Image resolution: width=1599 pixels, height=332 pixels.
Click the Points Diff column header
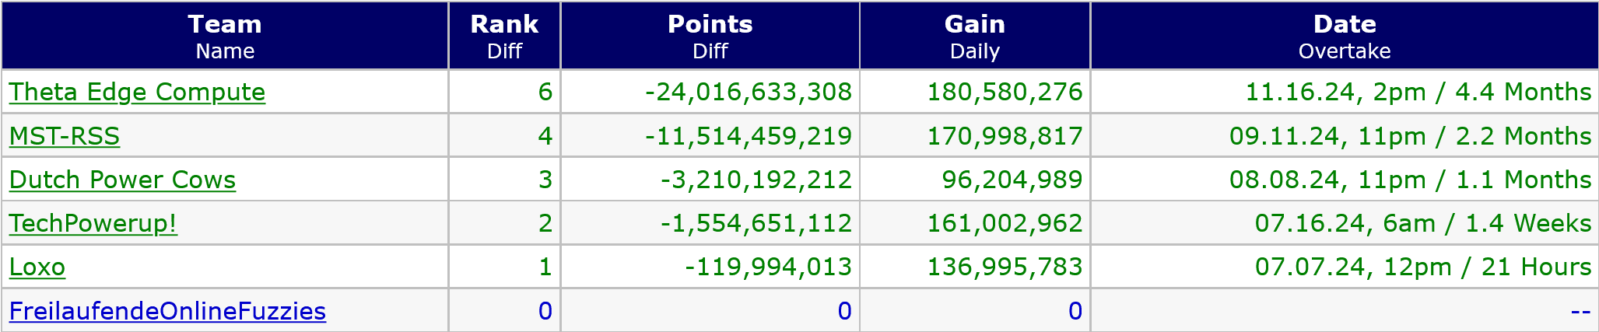coord(710,36)
